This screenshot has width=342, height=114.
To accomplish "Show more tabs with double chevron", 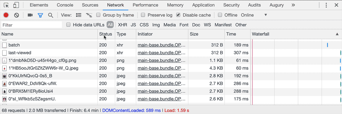I will tap(293, 5).
